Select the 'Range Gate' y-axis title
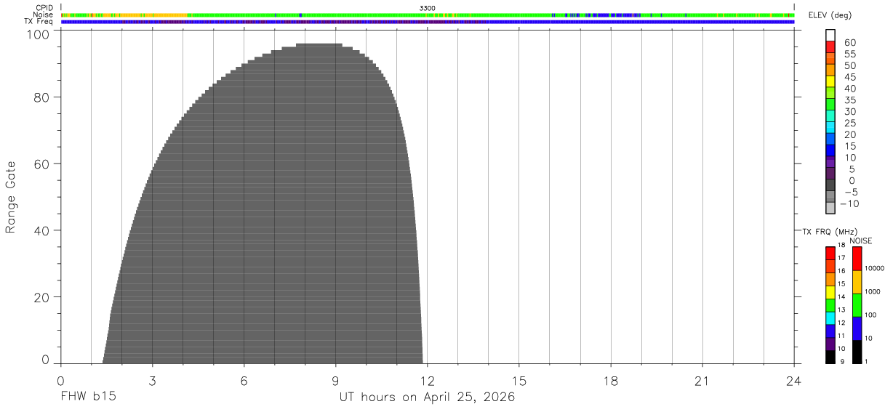The height and width of the screenshot is (412, 893). coord(11,197)
